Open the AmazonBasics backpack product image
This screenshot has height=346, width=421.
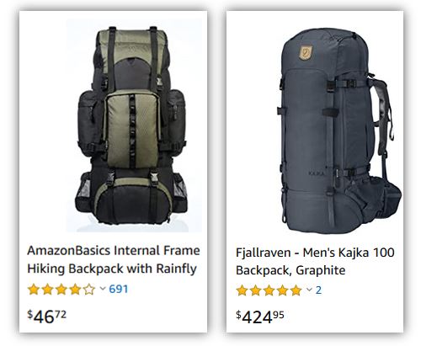(134, 125)
